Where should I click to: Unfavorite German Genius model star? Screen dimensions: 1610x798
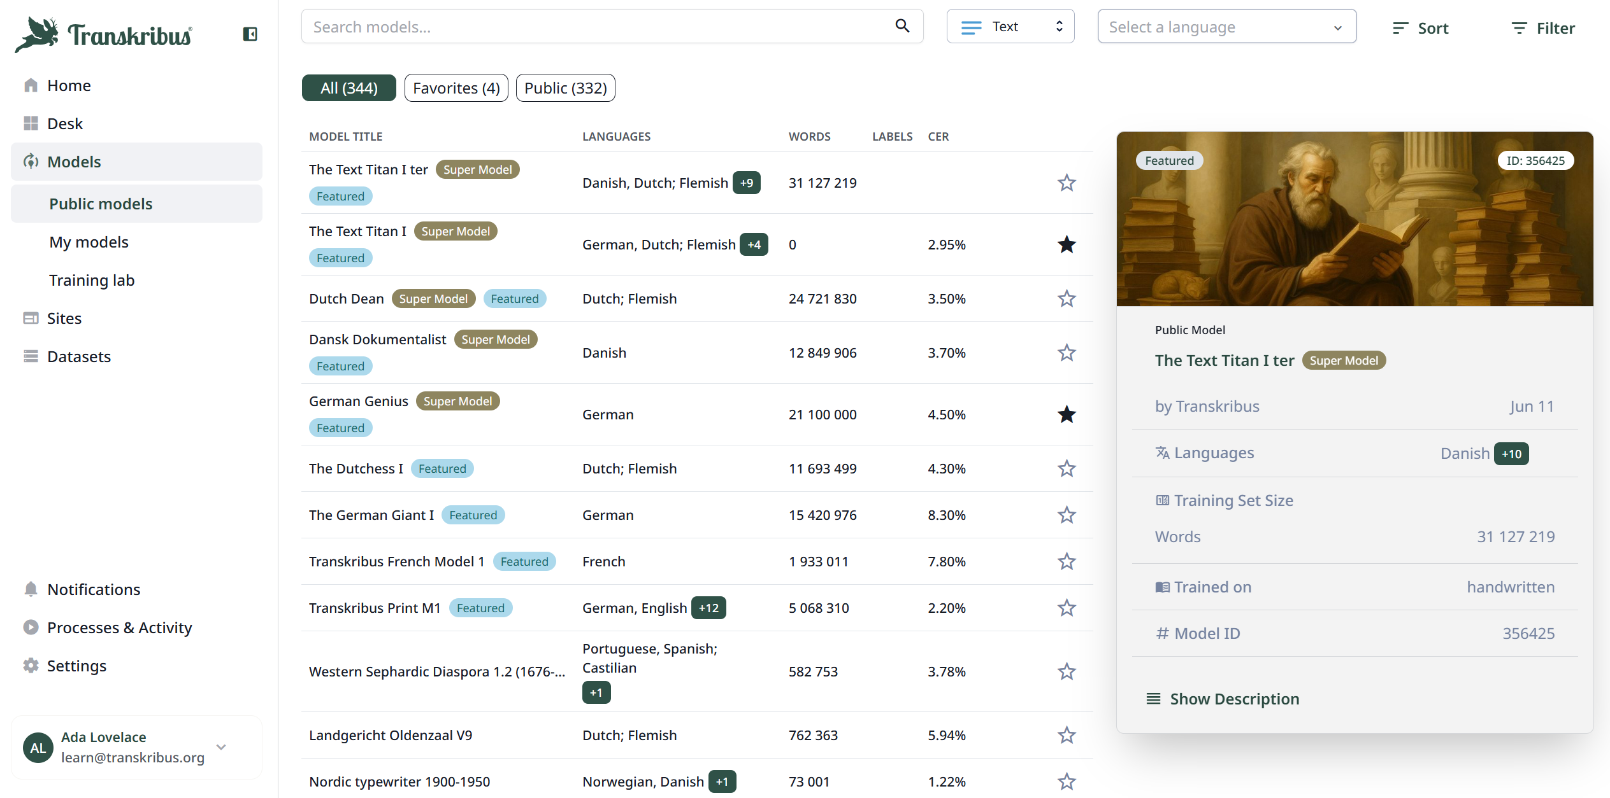(1066, 415)
